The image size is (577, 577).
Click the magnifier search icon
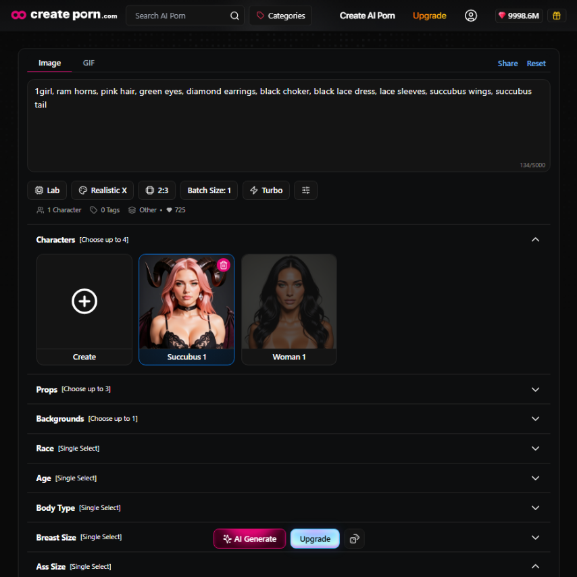234,16
